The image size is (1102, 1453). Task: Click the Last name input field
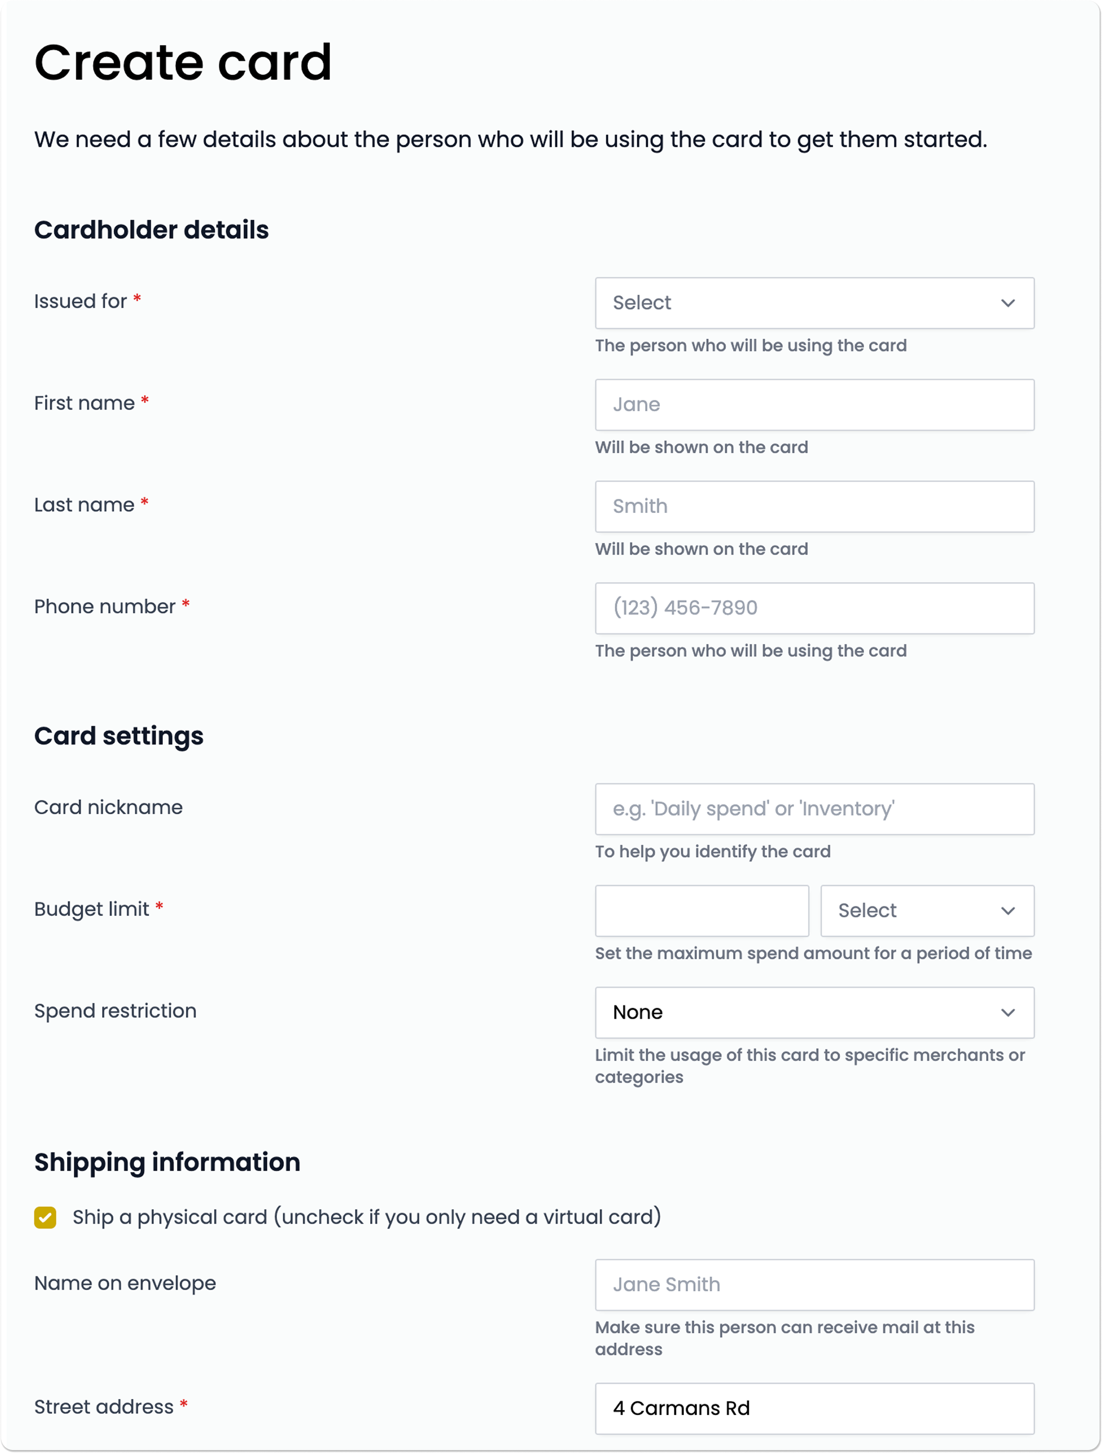814,506
